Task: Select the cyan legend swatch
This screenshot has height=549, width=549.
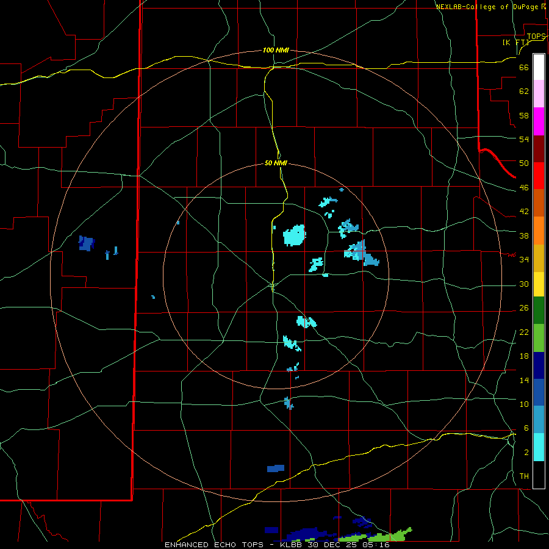Action: pos(539,447)
